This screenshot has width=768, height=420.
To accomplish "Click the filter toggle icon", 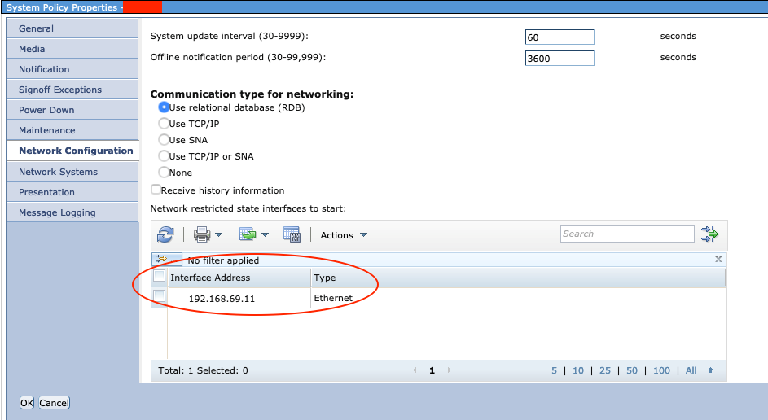I will pyautogui.click(x=161, y=260).
